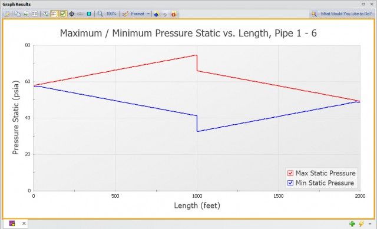
Task: Click the Length (feet) axis label
Action: tap(197, 205)
